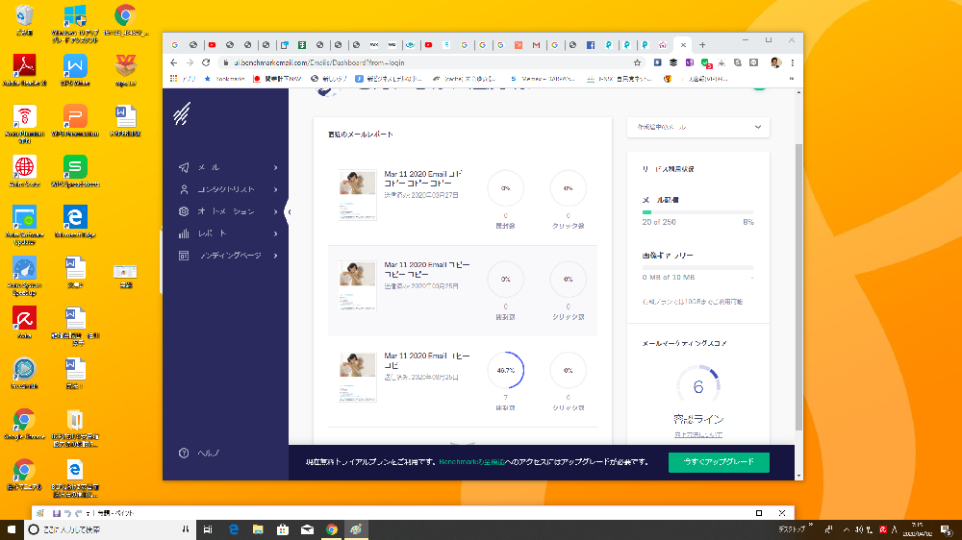Viewport: 962px width, 540px height.
Task: Click the Chrome profile avatar
Action: click(x=775, y=62)
